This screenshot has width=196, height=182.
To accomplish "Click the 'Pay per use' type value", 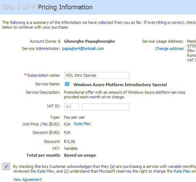I will (74, 117).
